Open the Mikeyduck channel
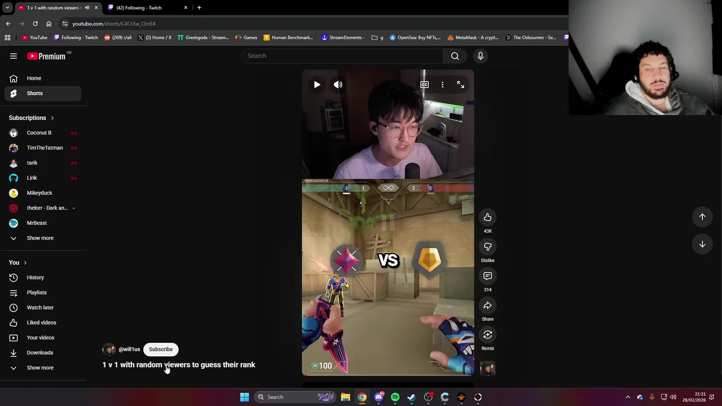Viewport: 722px width, 406px height. point(43,193)
